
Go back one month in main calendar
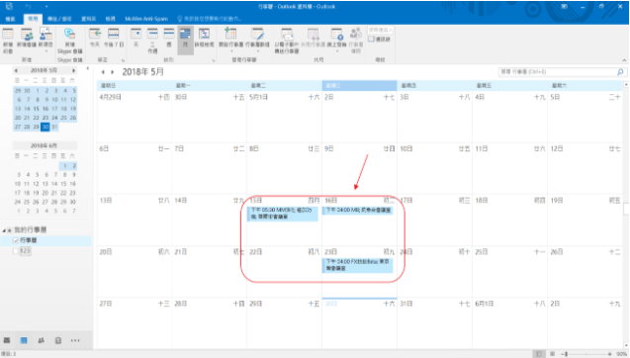point(103,72)
